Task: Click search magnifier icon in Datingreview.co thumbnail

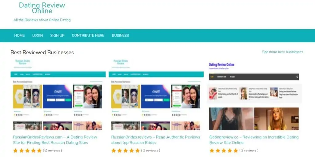Action: click(x=297, y=77)
